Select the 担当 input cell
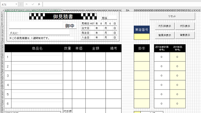 [x=112, y=17]
